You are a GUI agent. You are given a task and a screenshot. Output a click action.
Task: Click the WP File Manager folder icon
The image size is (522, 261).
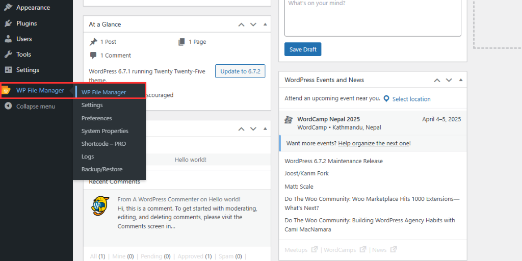click(6, 91)
